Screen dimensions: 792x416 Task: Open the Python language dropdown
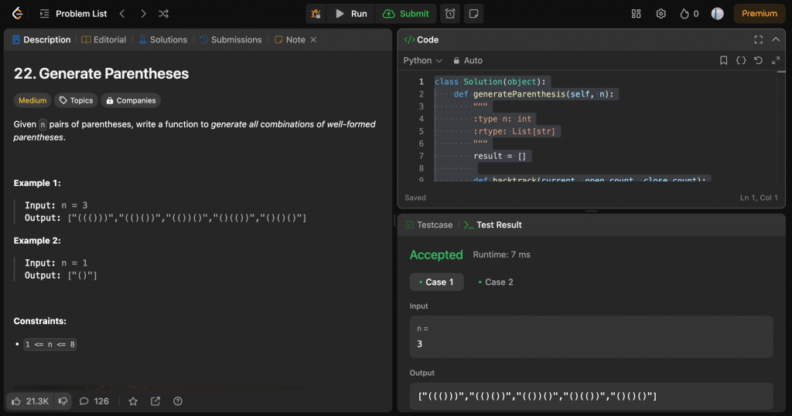[422, 60]
